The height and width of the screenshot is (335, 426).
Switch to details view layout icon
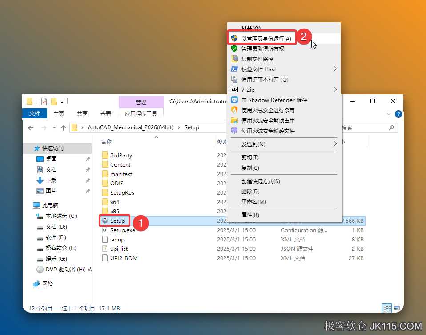387,308
